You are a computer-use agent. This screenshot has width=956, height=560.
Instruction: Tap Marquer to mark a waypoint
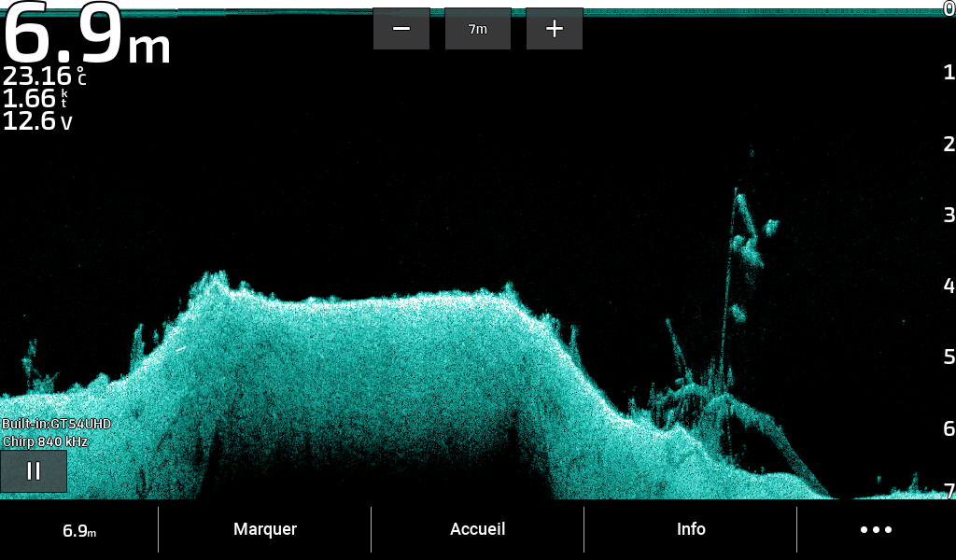[265, 530]
